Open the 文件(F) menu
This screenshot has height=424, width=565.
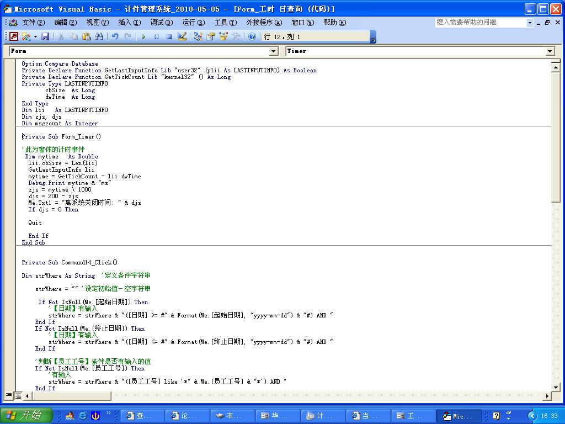[34, 22]
